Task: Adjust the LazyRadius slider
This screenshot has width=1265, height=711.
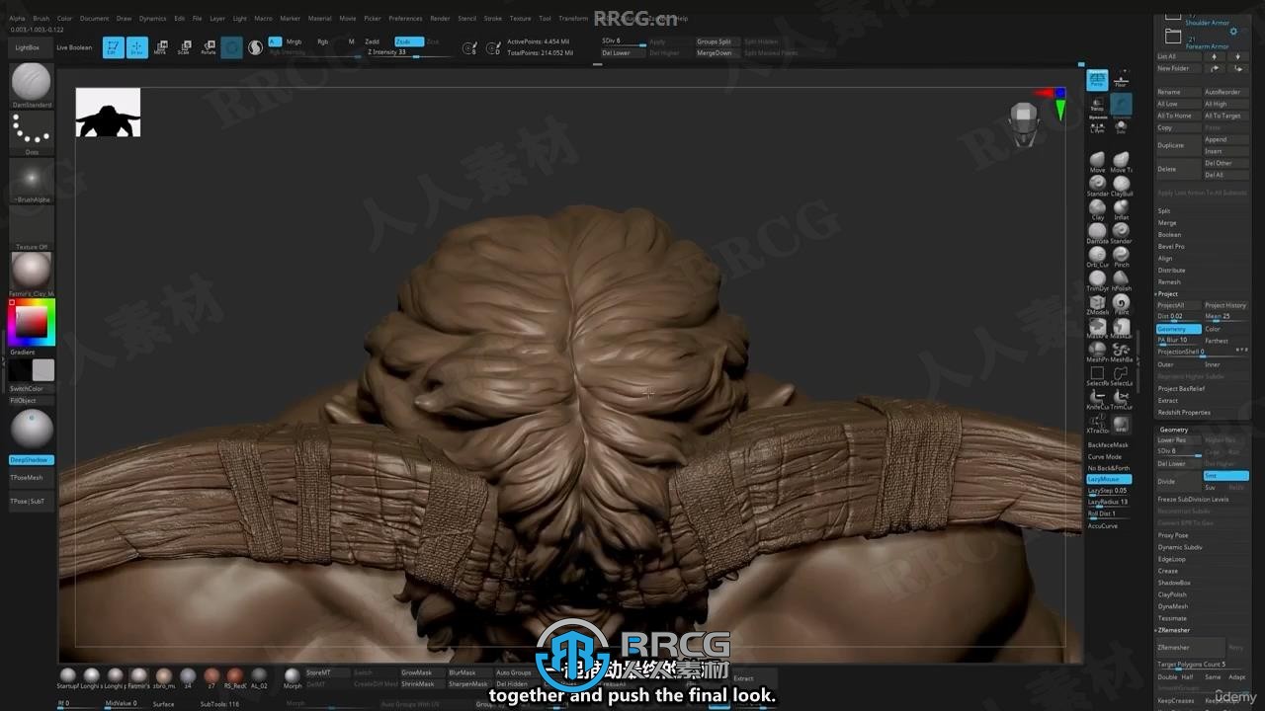Action: tap(1109, 502)
